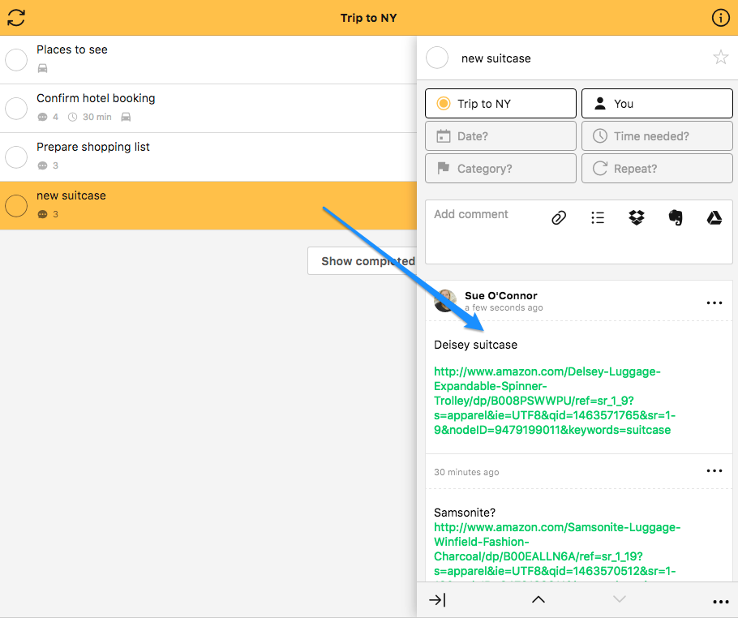Open the Samsonite luggage Amazon link
The width and height of the screenshot is (738, 618).
557,549
